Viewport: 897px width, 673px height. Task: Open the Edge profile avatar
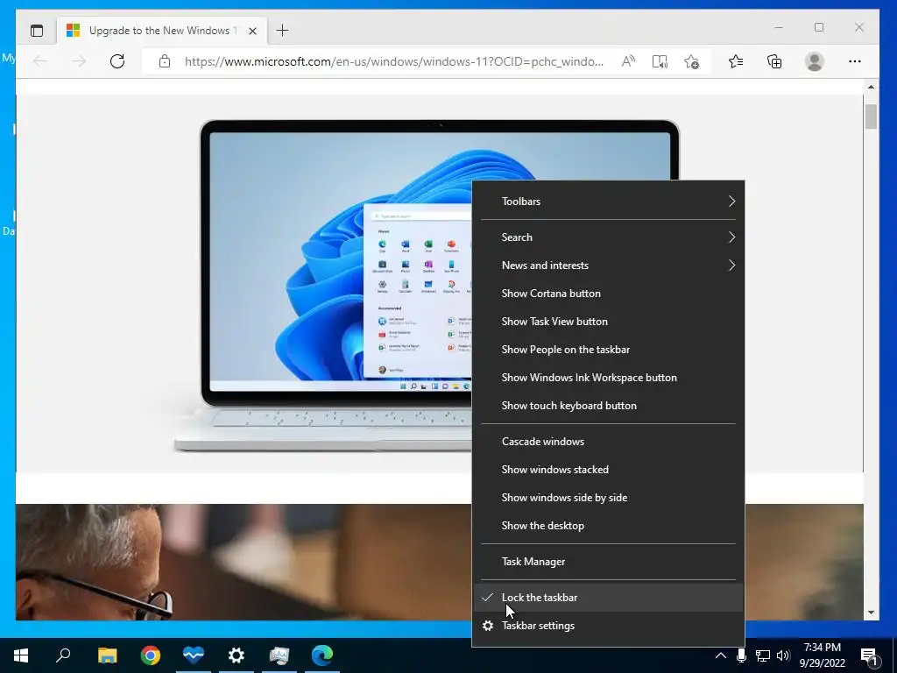point(814,61)
